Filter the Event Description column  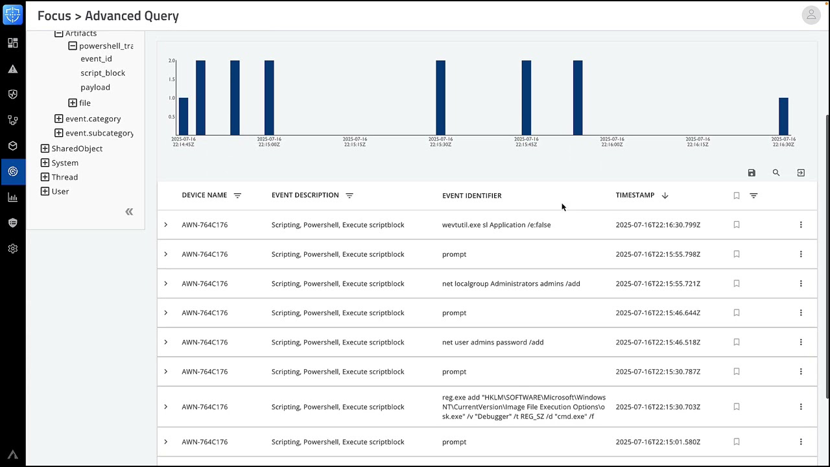pyautogui.click(x=350, y=195)
